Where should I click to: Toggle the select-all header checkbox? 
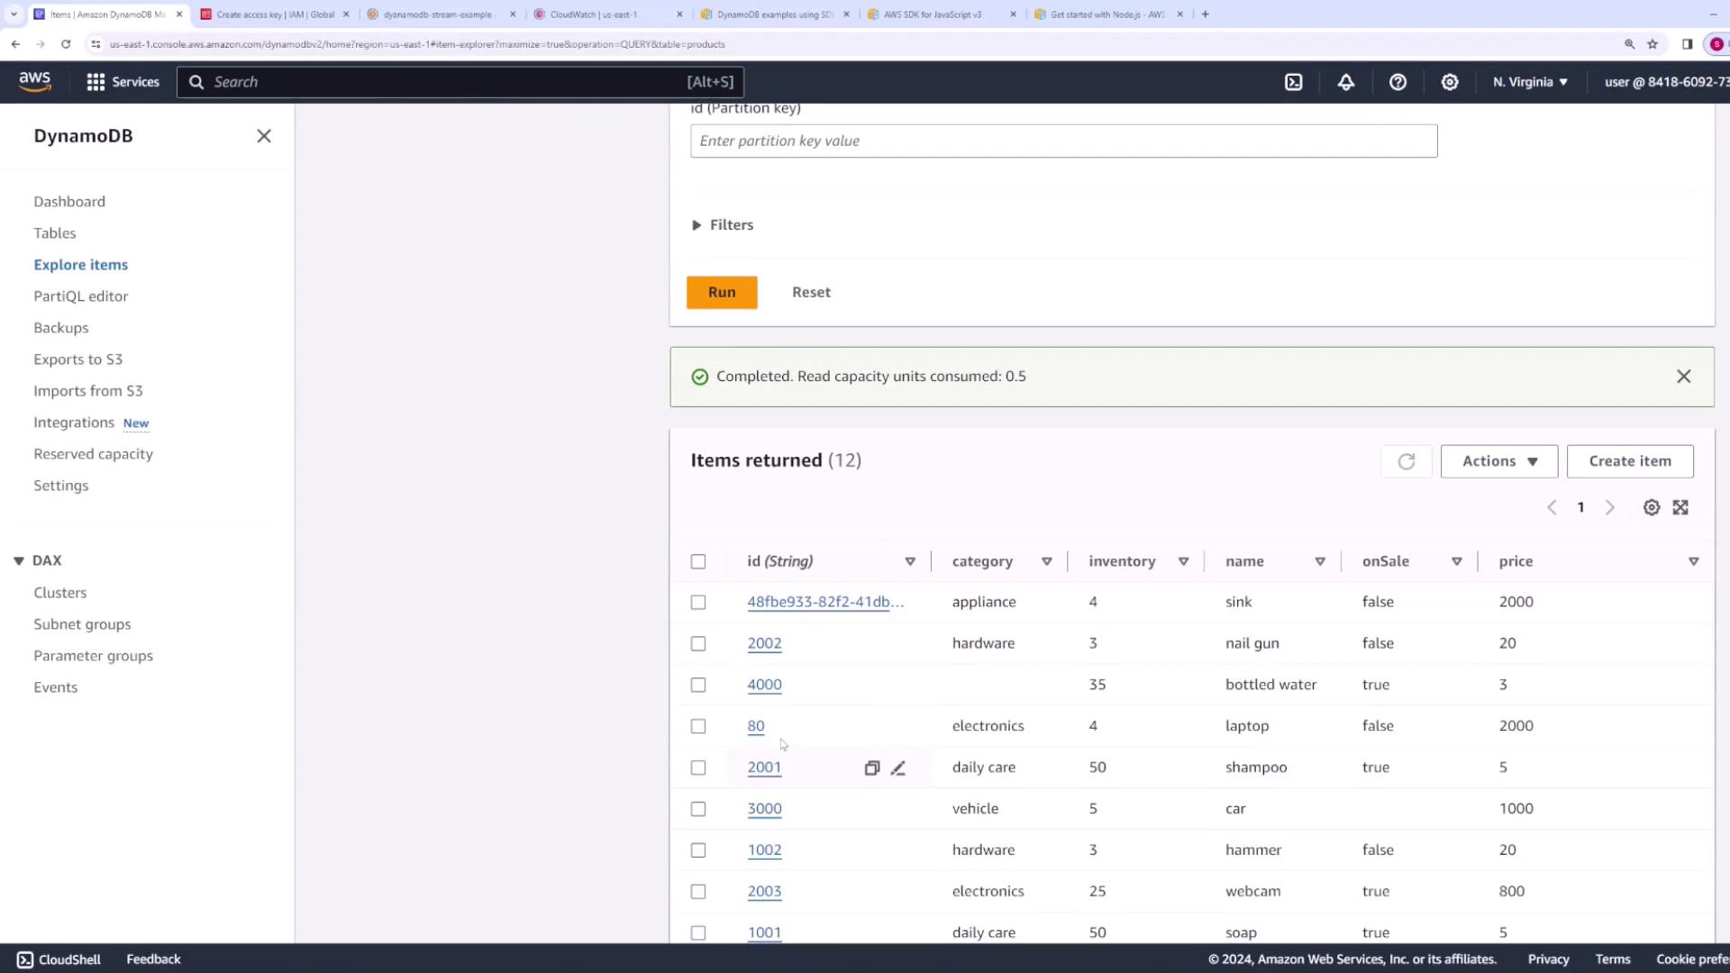(x=698, y=561)
